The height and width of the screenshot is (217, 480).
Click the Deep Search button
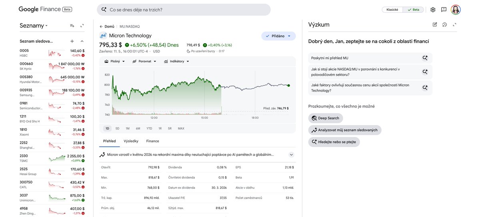point(326,118)
